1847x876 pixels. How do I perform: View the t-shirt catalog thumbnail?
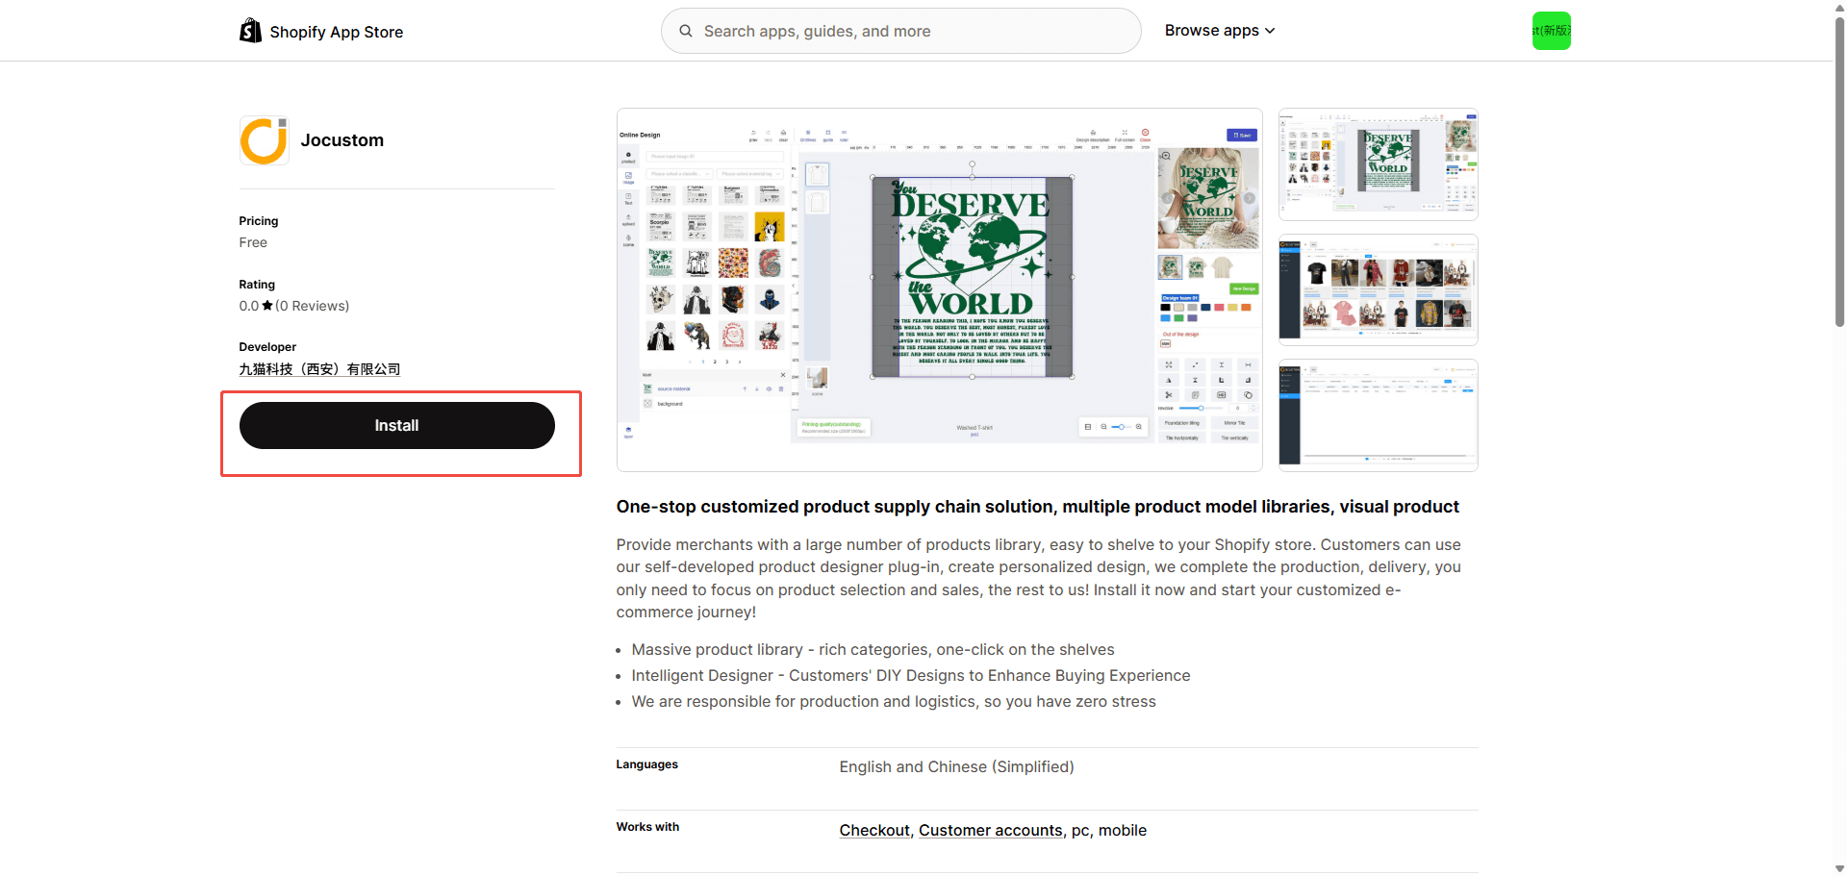click(1378, 289)
